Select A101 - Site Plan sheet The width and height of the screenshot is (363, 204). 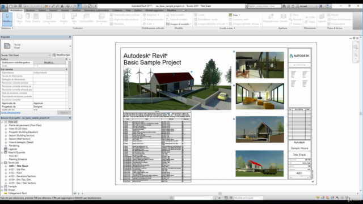[x=17, y=169]
